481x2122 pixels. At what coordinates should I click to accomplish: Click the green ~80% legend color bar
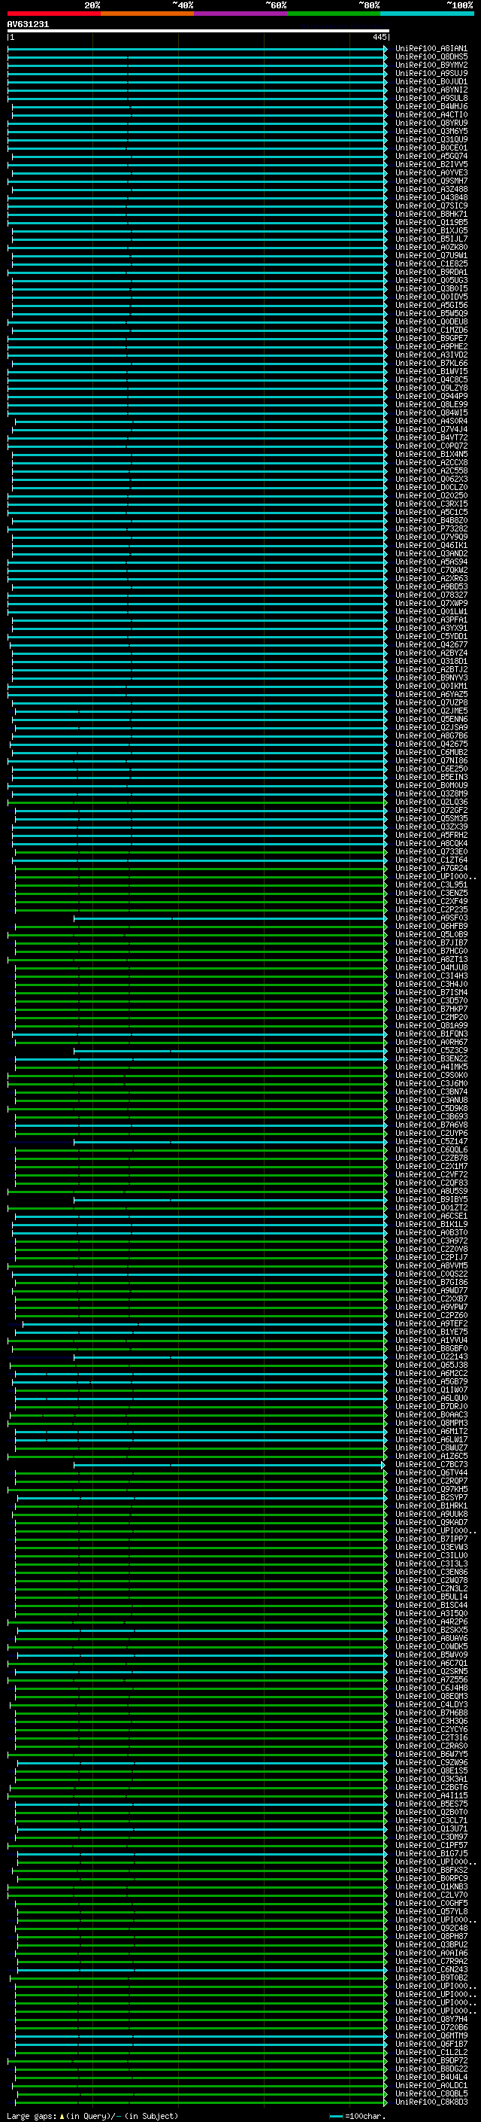333,14
